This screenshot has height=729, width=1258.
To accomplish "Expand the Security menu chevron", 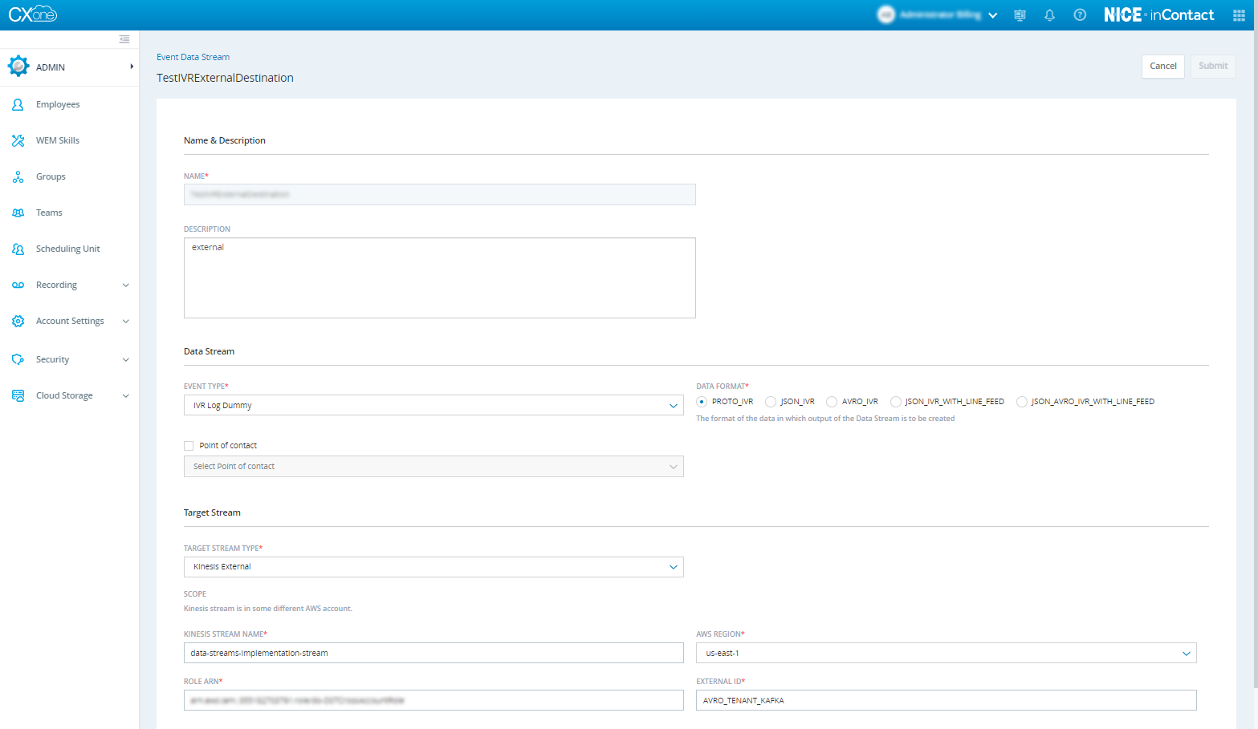I will pos(125,360).
